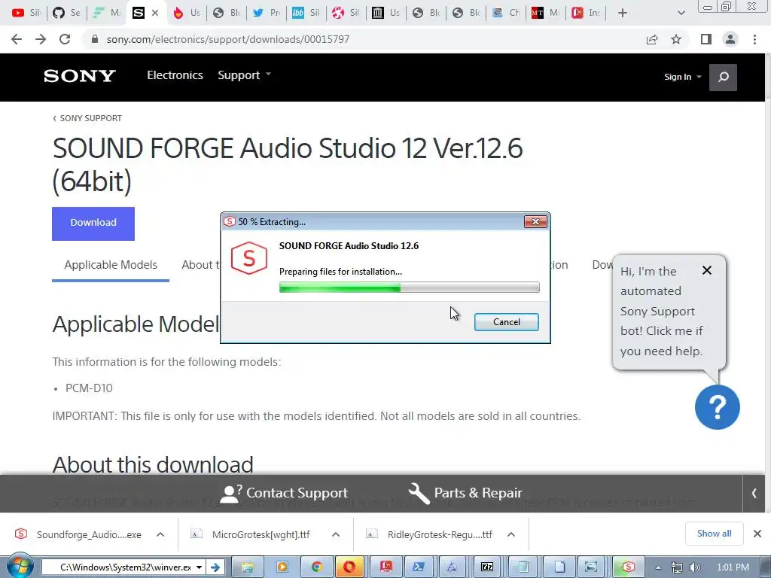Switch to the Twitter tab
771x578 pixels.
pos(266,13)
